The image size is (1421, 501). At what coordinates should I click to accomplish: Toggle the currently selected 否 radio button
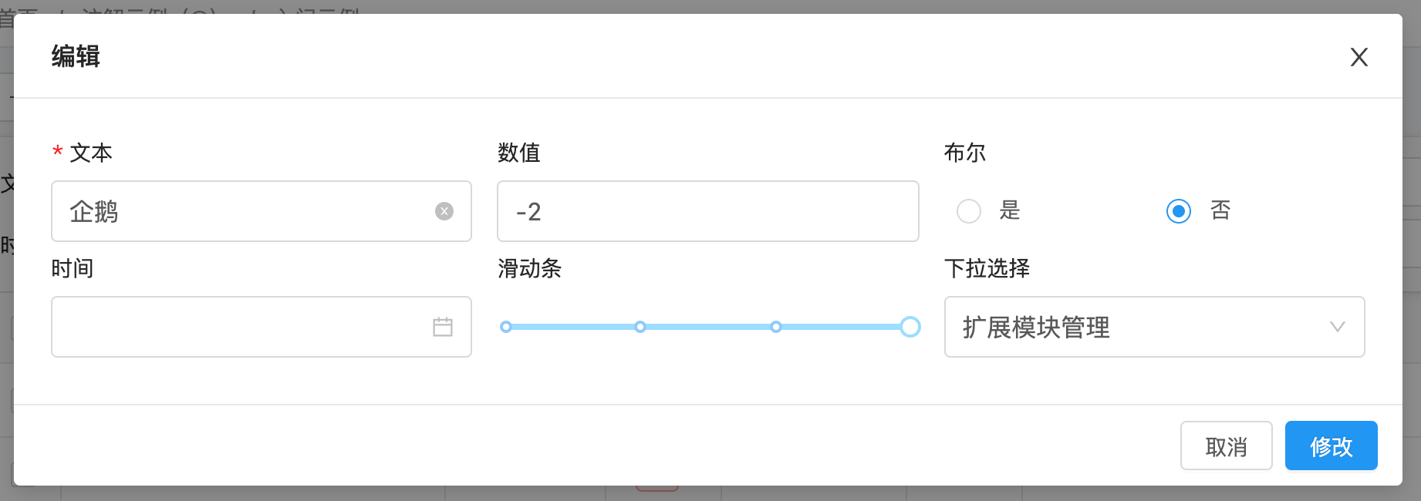1178,210
